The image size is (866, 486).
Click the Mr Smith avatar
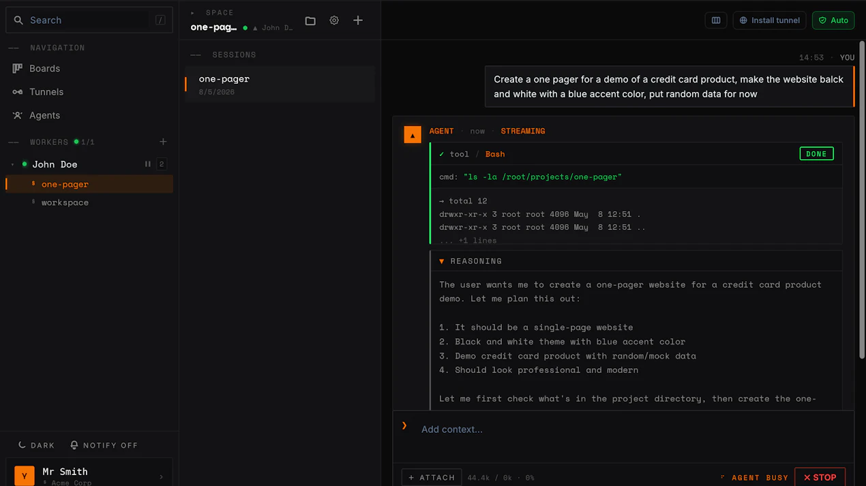click(25, 476)
